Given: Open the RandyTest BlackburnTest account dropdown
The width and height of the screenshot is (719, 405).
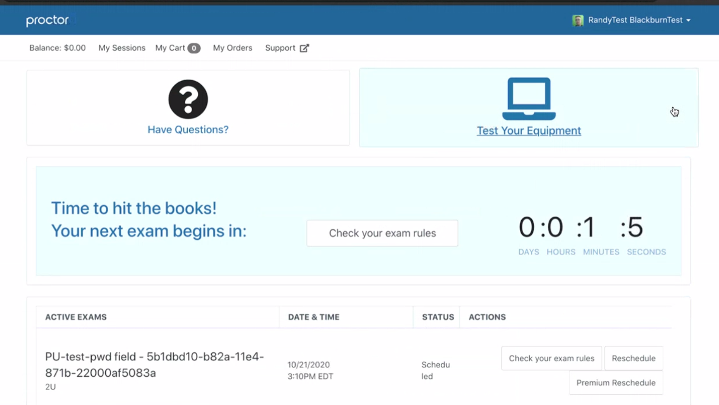Looking at the screenshot, I should 635,20.
